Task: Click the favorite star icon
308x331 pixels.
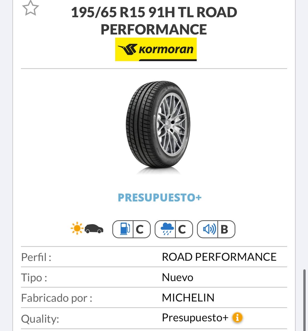Action: point(31,8)
